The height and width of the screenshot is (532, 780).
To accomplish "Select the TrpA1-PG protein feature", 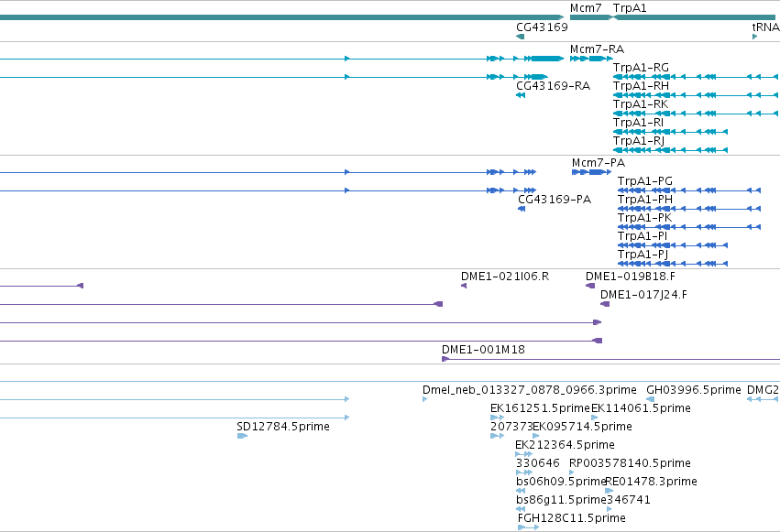I will 689,190.
